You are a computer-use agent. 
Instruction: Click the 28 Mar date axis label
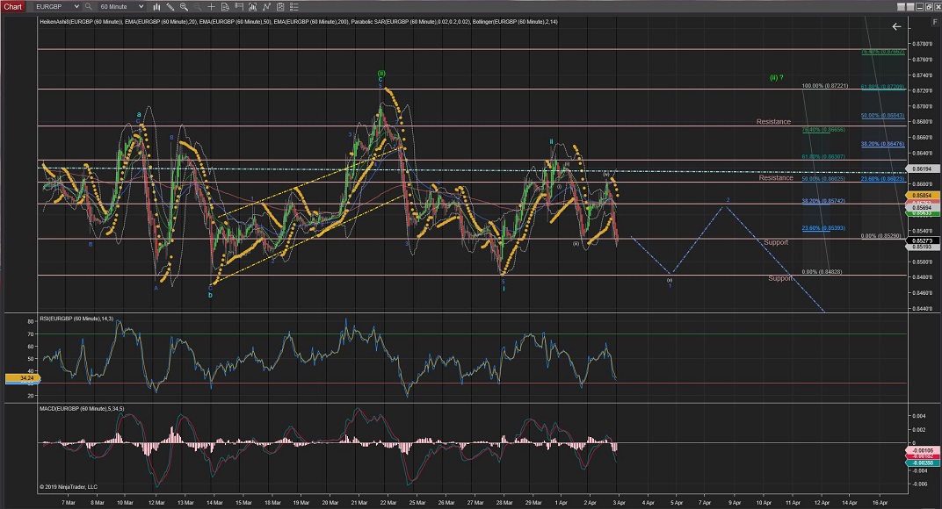pos(504,503)
